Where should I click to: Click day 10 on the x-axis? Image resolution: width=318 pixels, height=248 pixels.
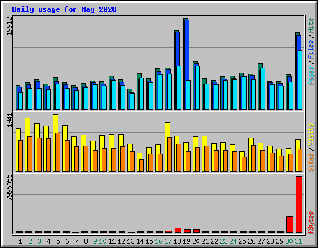(102, 241)
